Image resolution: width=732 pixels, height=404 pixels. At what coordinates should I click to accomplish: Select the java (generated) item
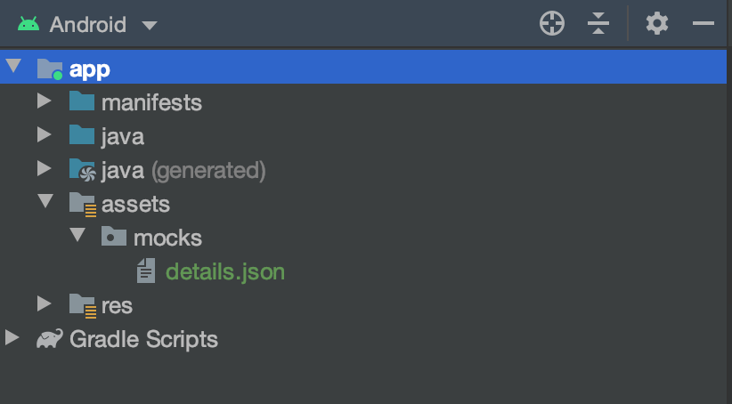coord(183,170)
